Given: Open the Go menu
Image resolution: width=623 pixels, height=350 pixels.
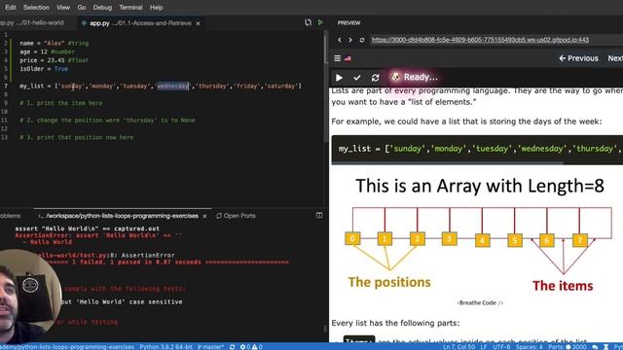Looking at the screenshot, I should pyautogui.click(x=82, y=7).
